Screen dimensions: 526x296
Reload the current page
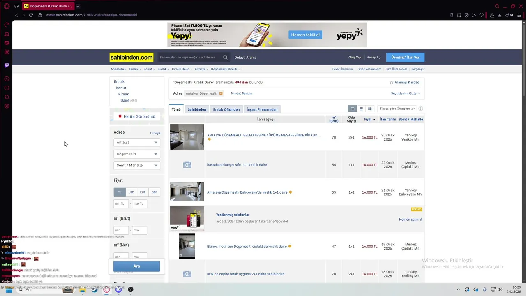pos(31,15)
